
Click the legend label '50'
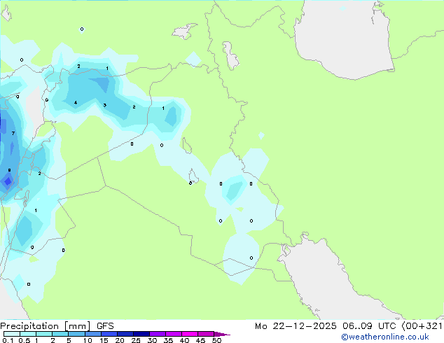coord(216,340)
